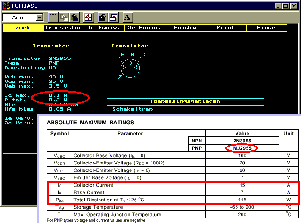Click the Paste toolbar icon

(x=74, y=18)
